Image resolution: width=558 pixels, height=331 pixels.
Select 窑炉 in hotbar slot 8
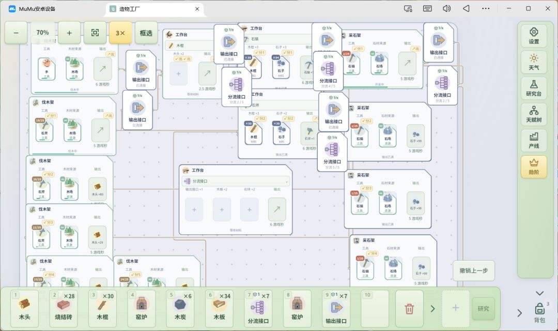pyautogui.click(x=297, y=309)
